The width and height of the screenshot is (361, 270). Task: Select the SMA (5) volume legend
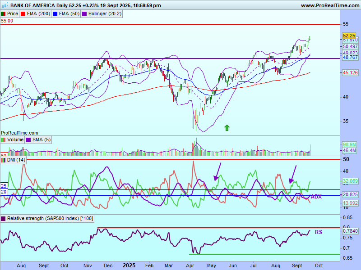tap(41, 140)
